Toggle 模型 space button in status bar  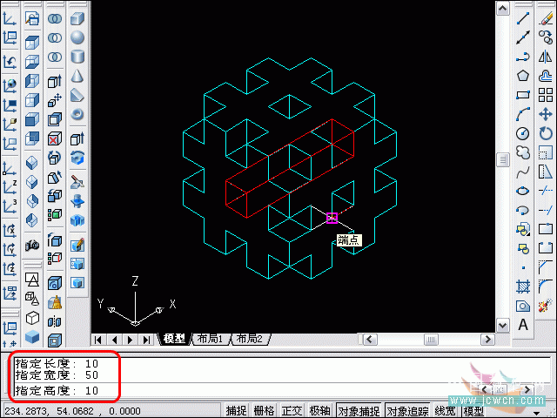coord(473,411)
